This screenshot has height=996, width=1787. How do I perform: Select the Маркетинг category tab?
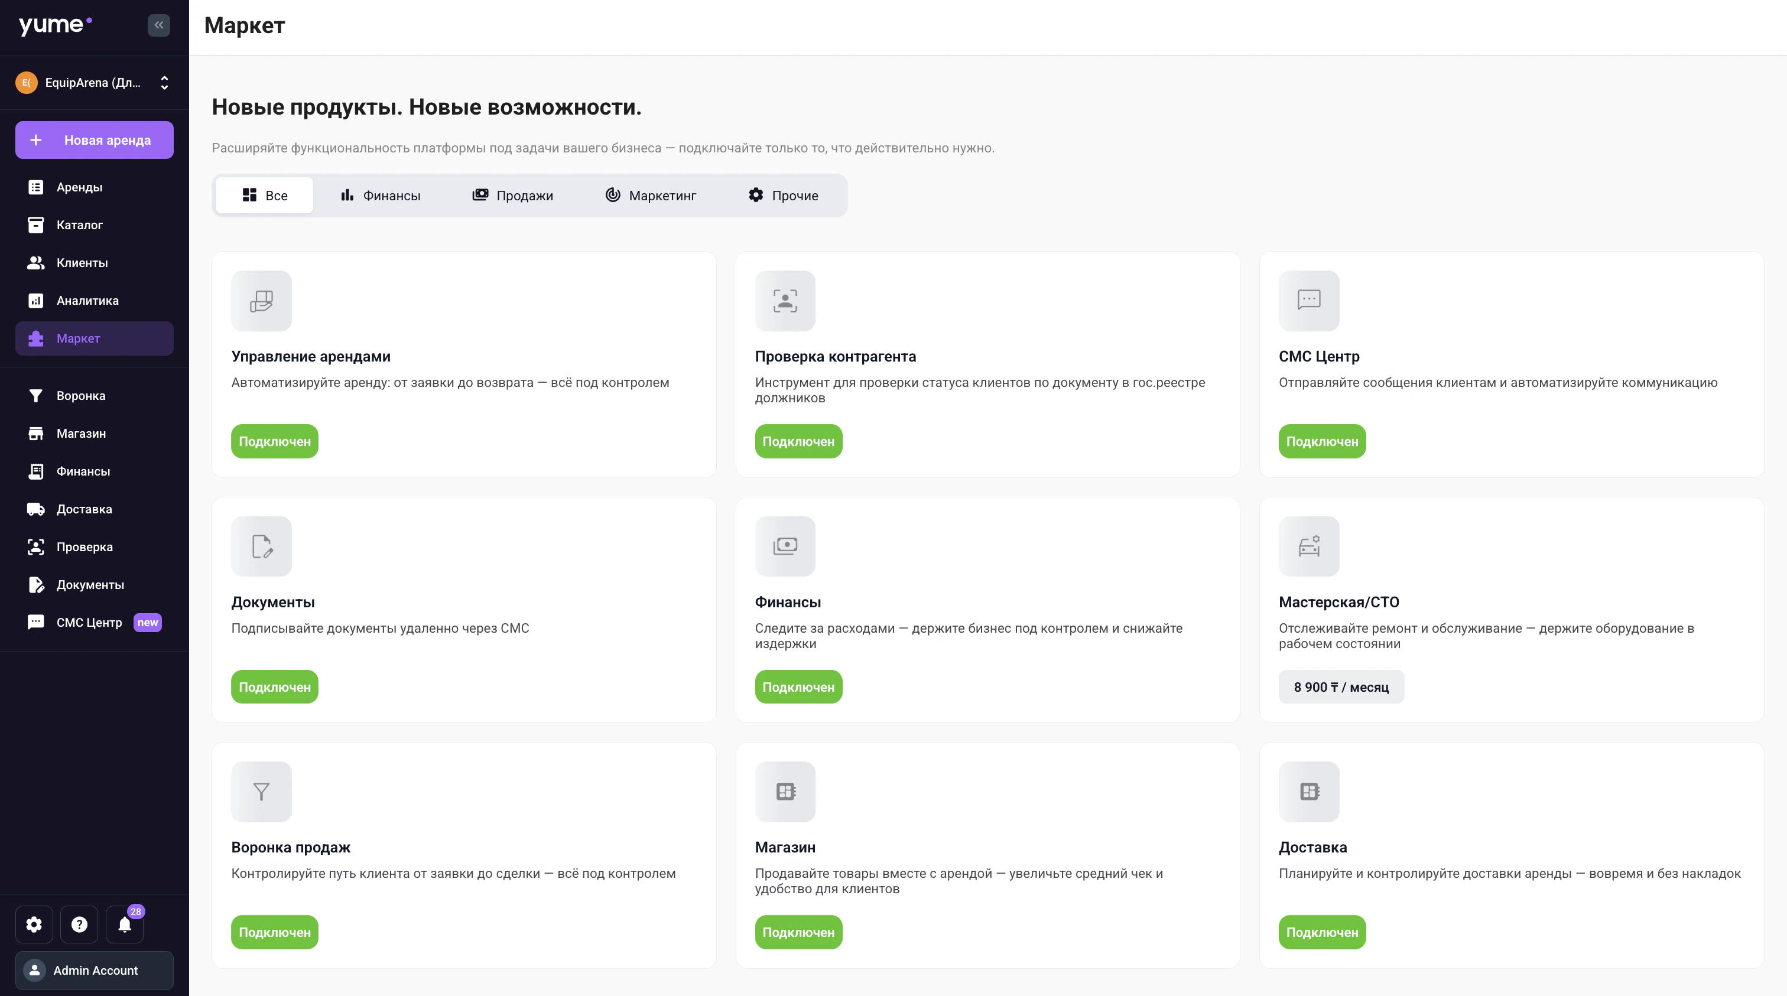pos(650,196)
